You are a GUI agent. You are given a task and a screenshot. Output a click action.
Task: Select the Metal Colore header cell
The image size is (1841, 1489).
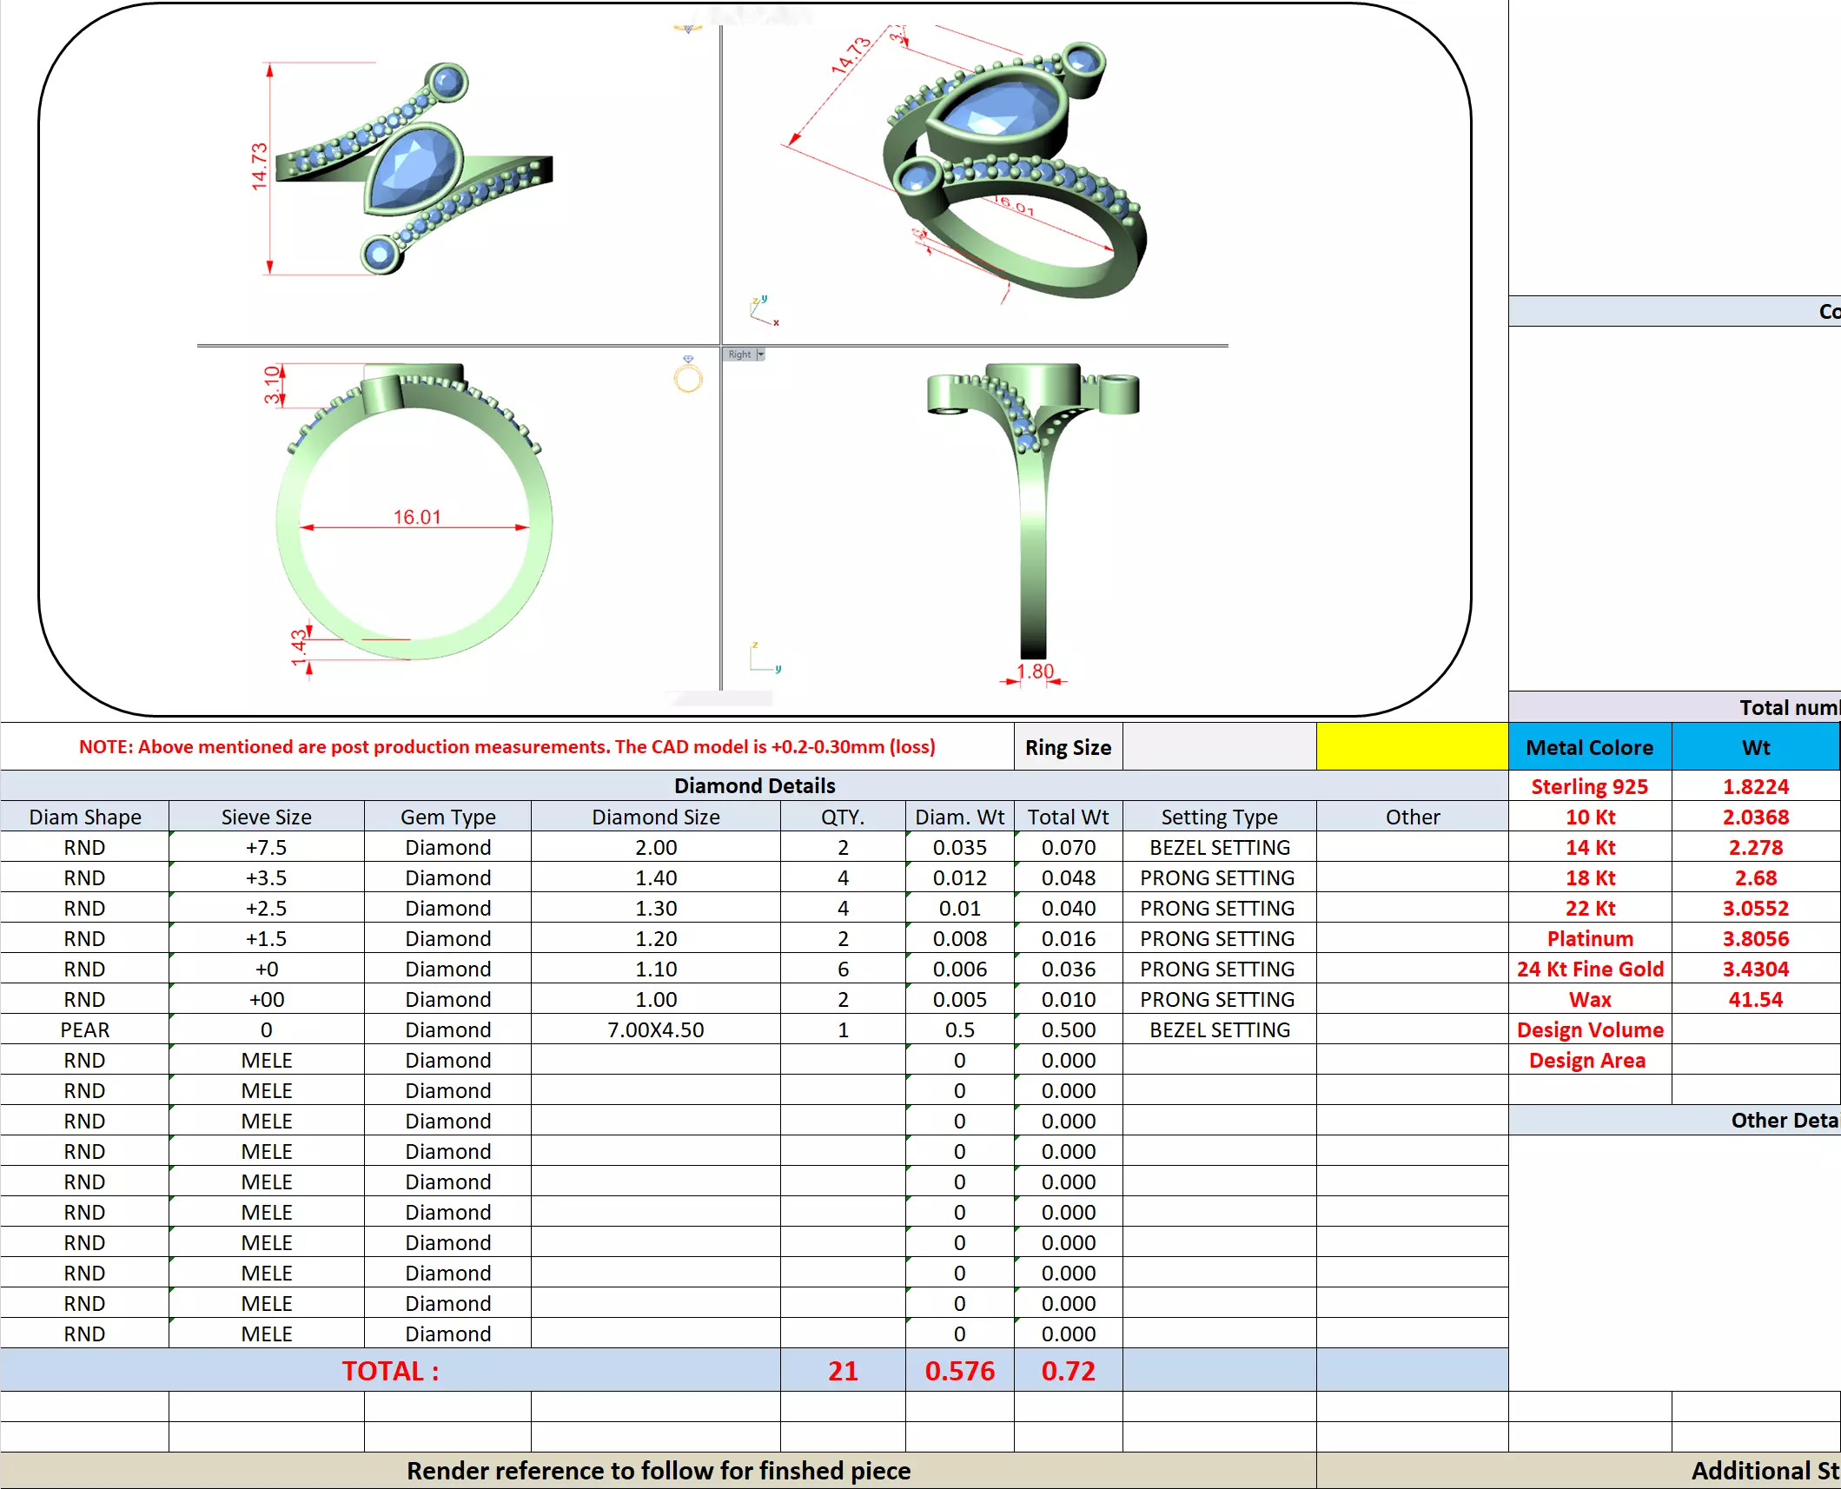(x=1589, y=747)
